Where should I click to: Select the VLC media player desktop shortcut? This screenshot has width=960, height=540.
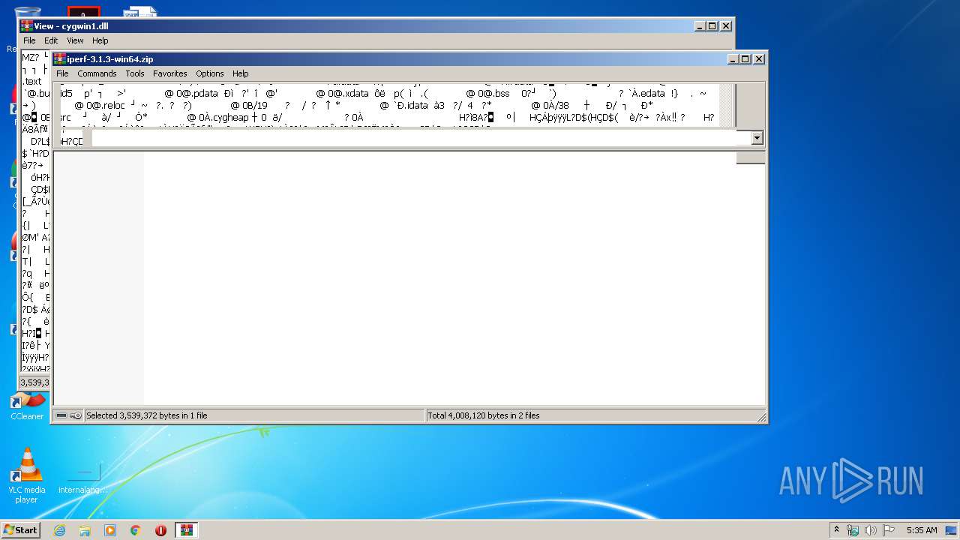pyautogui.click(x=27, y=476)
